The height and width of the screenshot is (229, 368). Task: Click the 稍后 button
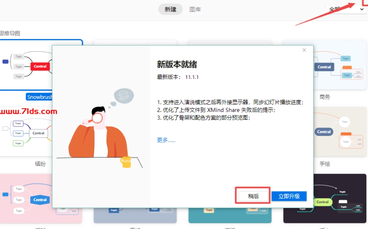click(253, 196)
